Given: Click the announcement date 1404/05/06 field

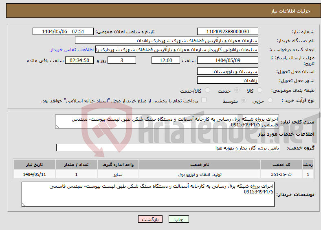Looking at the screenshot, I should 63,31.
